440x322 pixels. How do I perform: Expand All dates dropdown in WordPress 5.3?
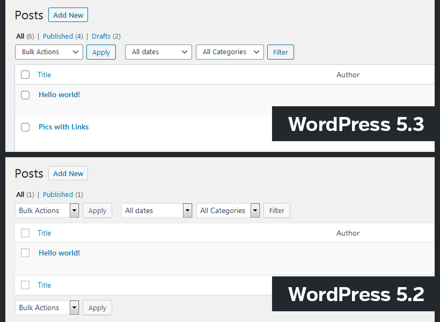click(x=158, y=52)
